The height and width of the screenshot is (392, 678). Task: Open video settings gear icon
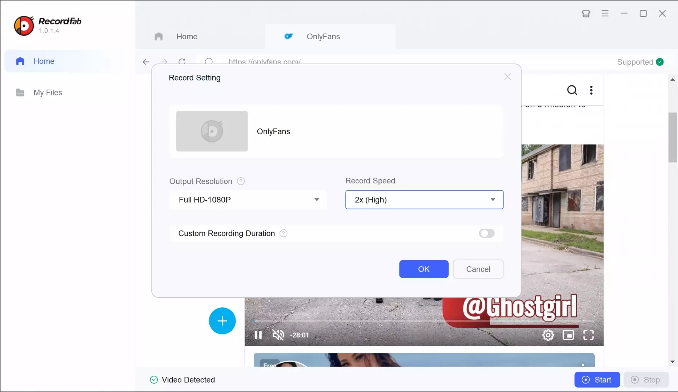[x=548, y=335]
